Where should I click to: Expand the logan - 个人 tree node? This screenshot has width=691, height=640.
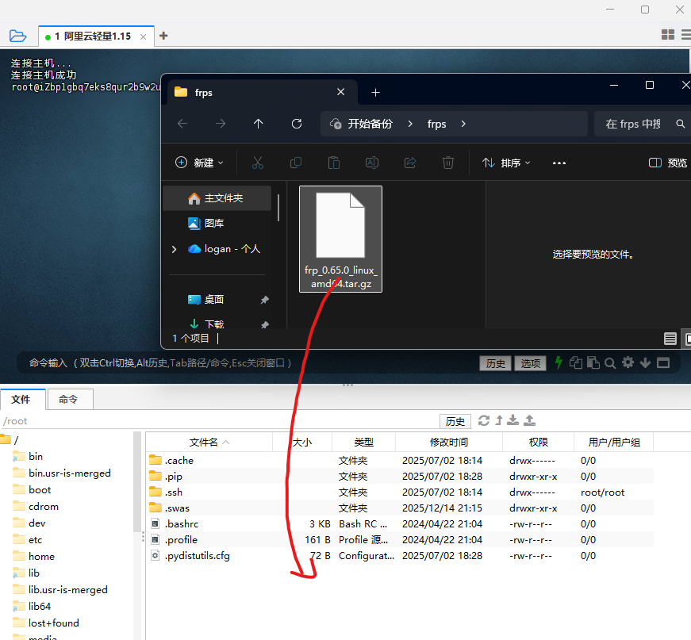click(x=174, y=249)
